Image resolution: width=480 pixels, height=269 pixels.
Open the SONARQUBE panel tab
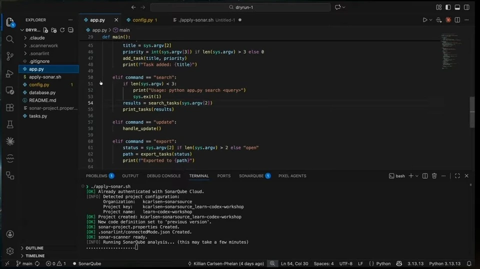(254, 176)
